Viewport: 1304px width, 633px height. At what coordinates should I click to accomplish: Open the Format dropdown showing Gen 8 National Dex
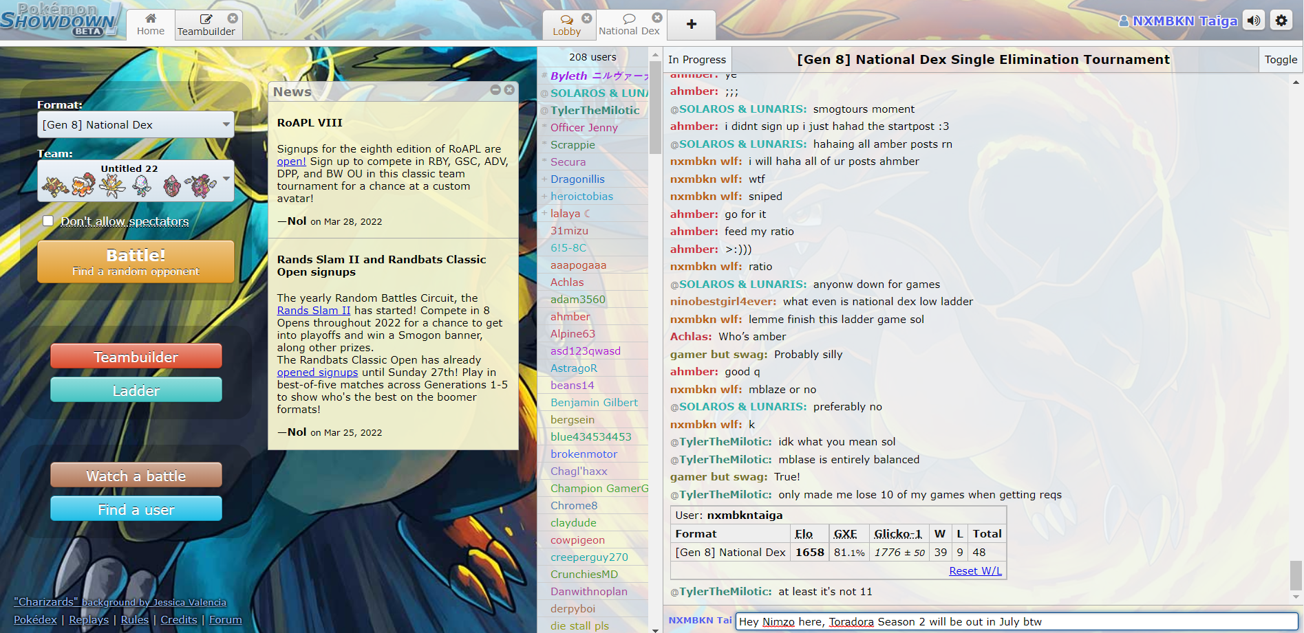(136, 124)
